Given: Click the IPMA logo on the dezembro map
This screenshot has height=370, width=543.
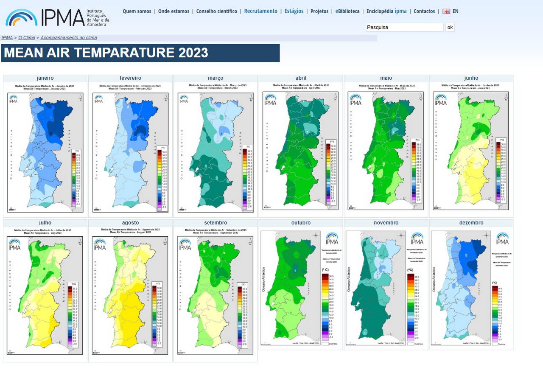Looking at the screenshot, I should [502, 238].
